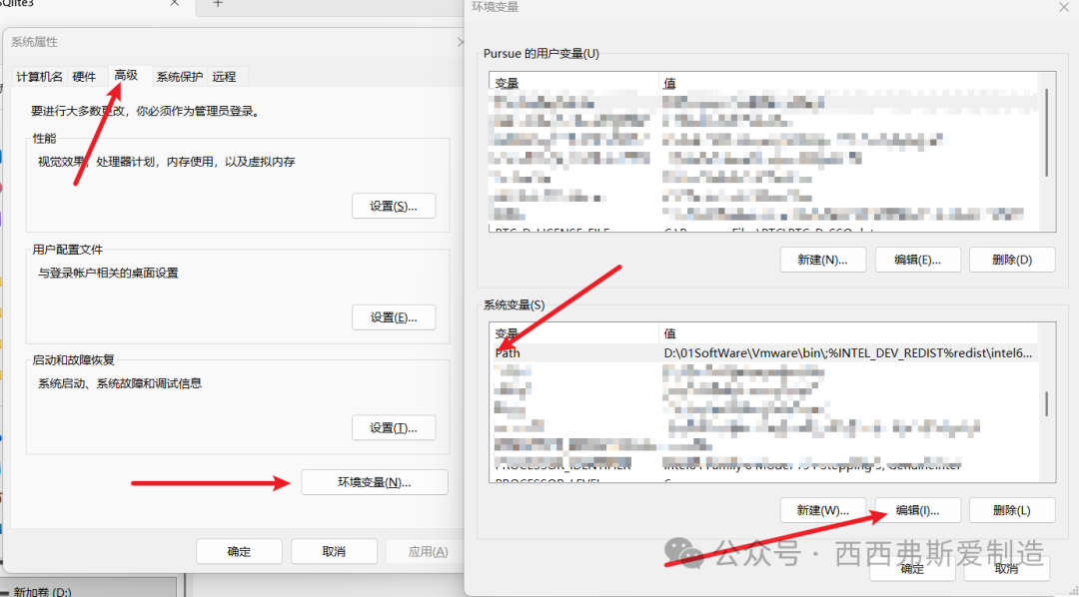Switch to the 远程 tab
Image resolution: width=1079 pixels, height=597 pixels.
coord(224,77)
